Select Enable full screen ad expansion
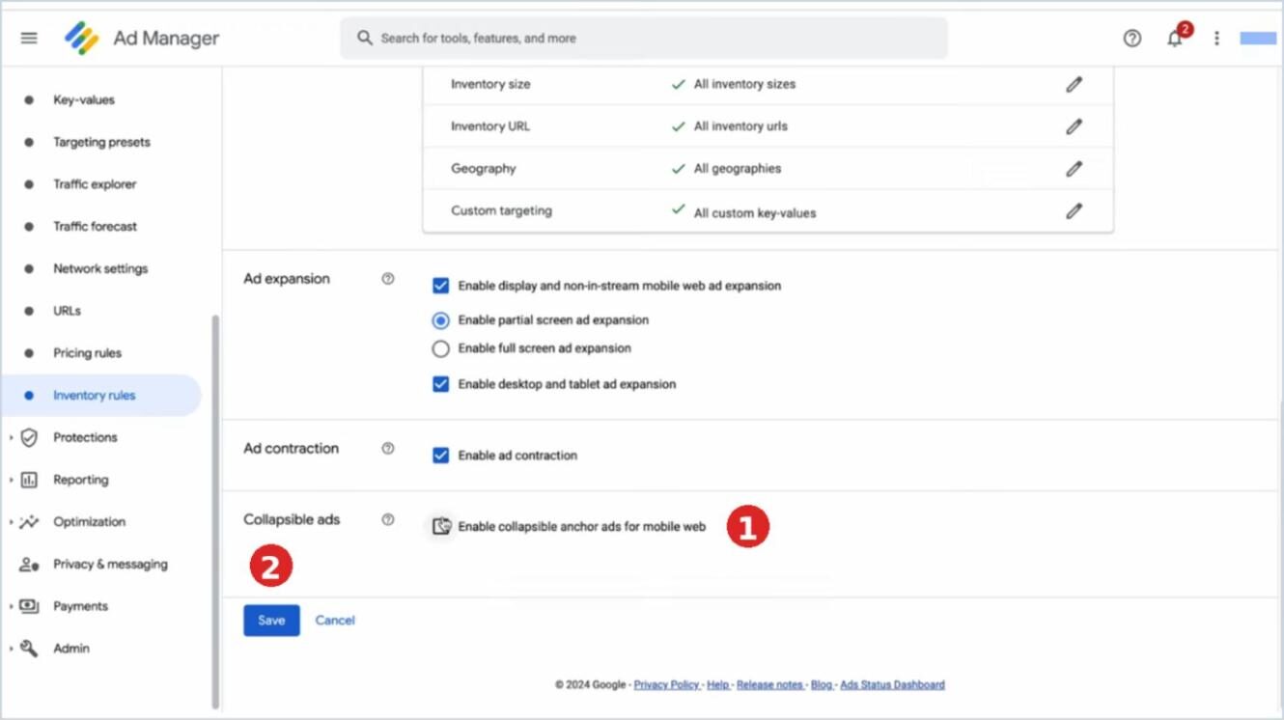Image resolution: width=1284 pixels, height=720 pixels. [x=440, y=348]
